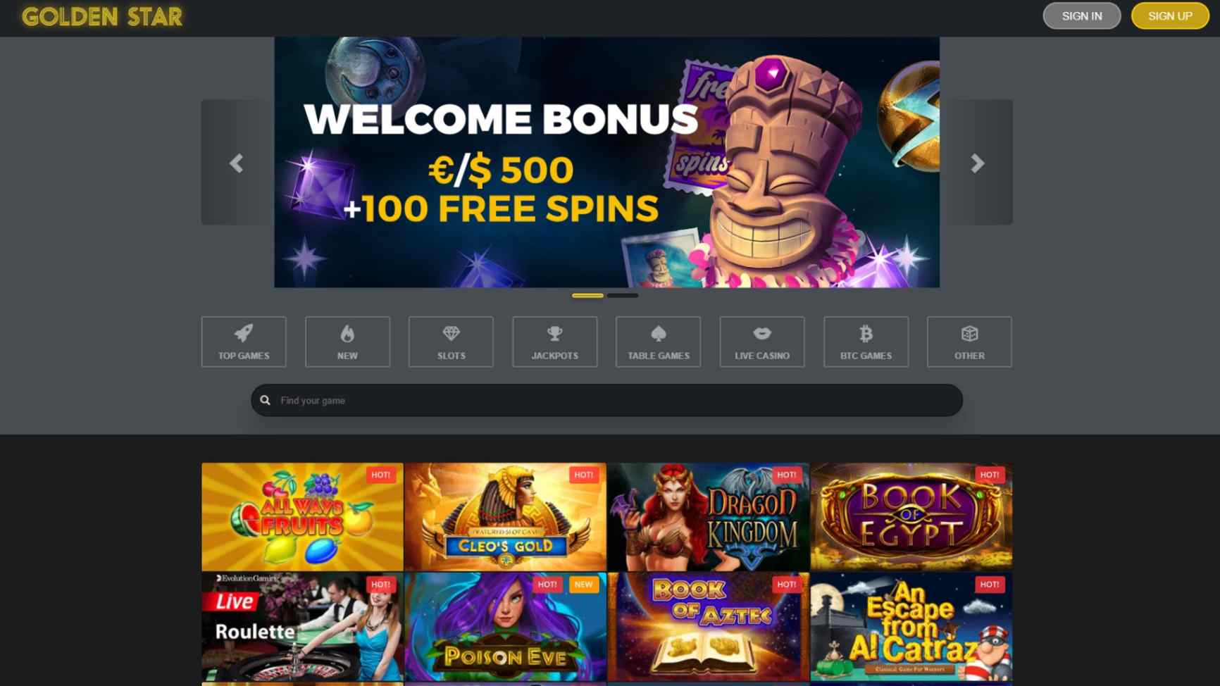Open the Slots diamond category
The height and width of the screenshot is (686, 1220).
tap(451, 342)
